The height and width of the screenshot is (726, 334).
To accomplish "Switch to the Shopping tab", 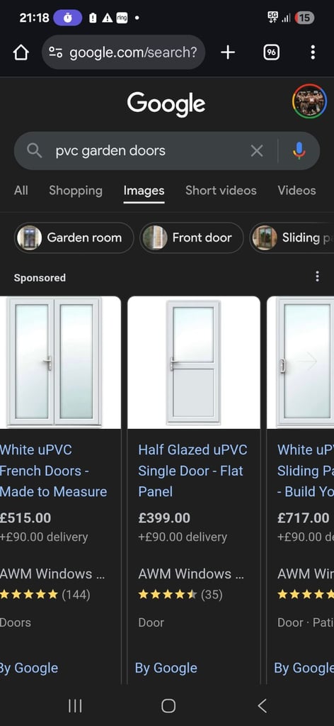I will coord(76,190).
